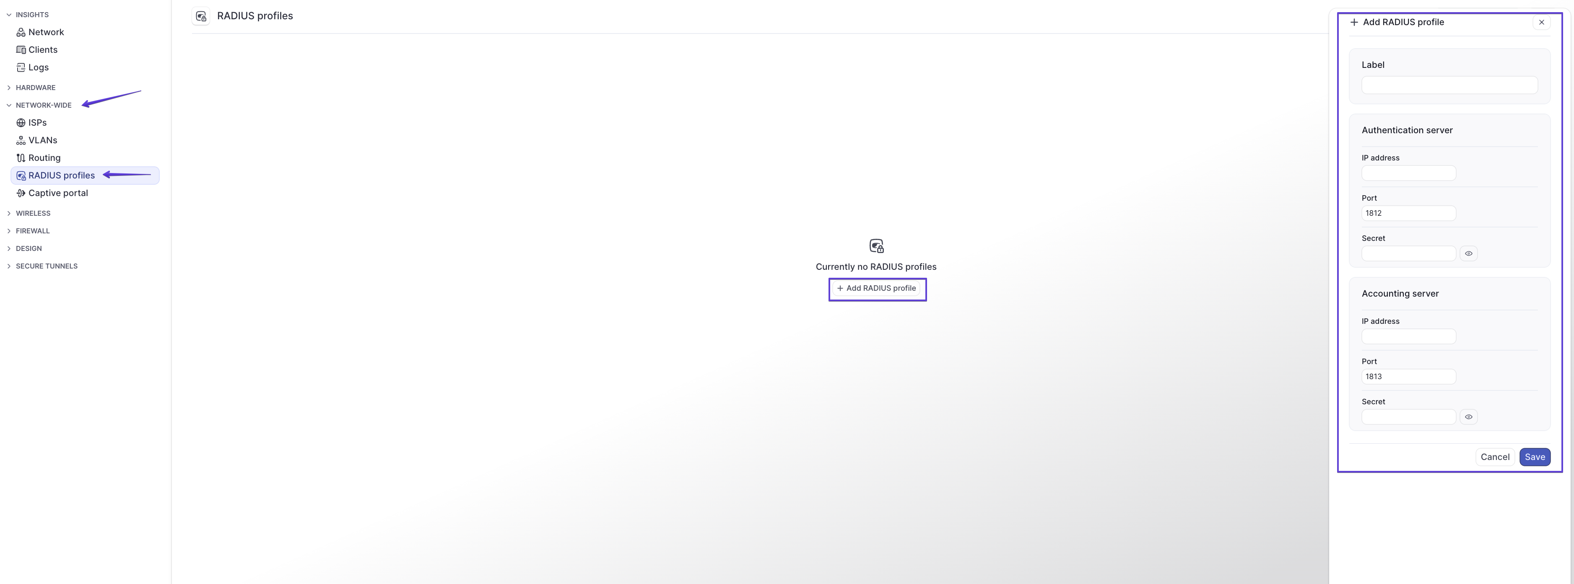Click the 'Authentication server' heading

pyautogui.click(x=1407, y=131)
